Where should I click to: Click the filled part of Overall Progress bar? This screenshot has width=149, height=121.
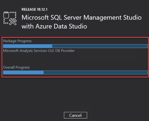(x=23, y=72)
